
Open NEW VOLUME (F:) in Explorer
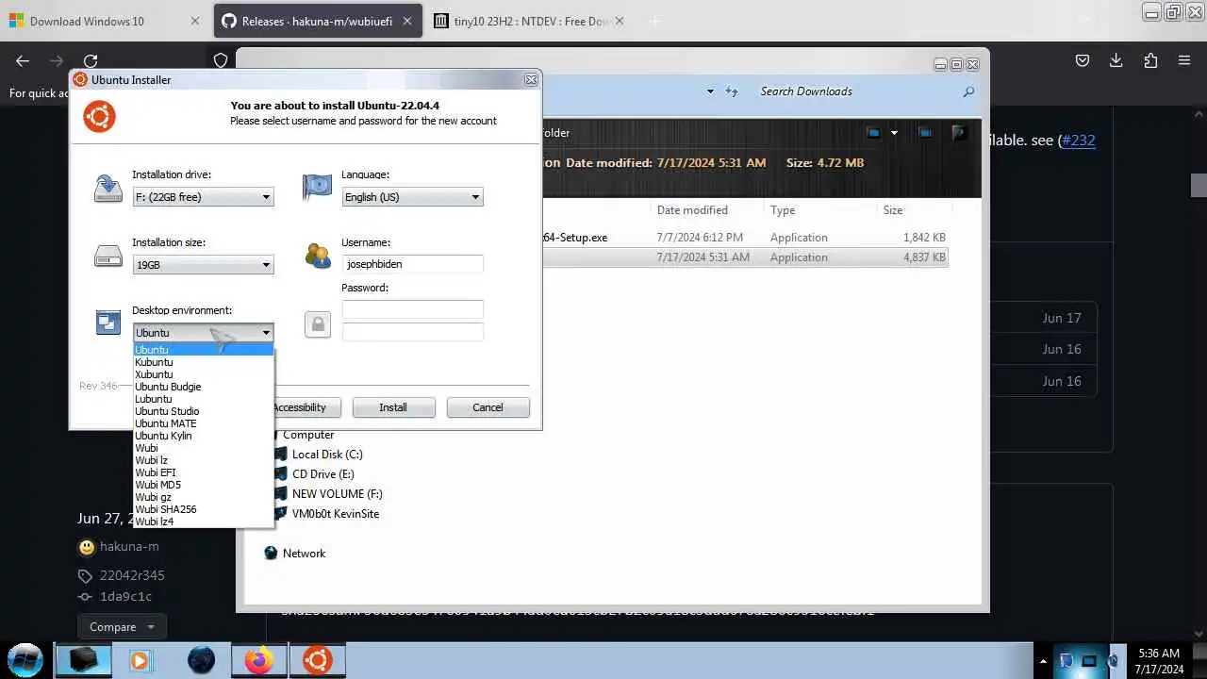tap(337, 494)
